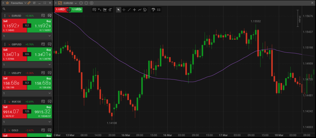Image resolution: width=316 pixels, height=138 pixels.
Task: Buy GBPUSD at 1.34019
Action: pyautogui.click(x=39, y=54)
